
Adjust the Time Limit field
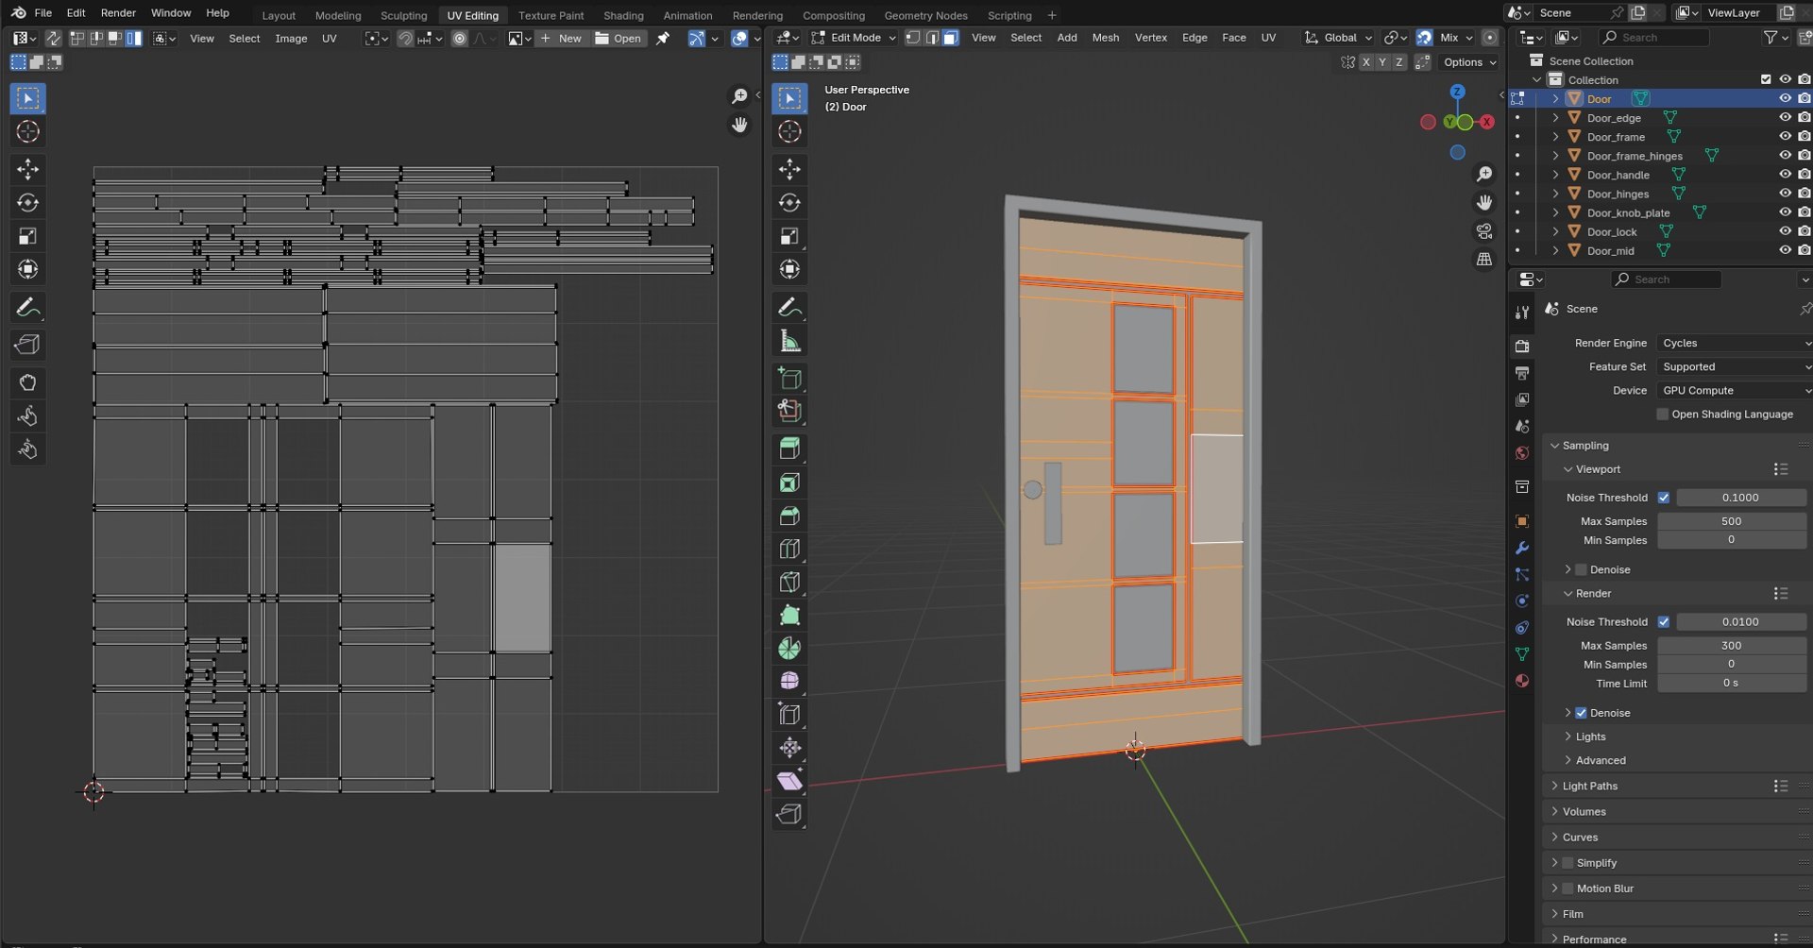pyautogui.click(x=1731, y=684)
